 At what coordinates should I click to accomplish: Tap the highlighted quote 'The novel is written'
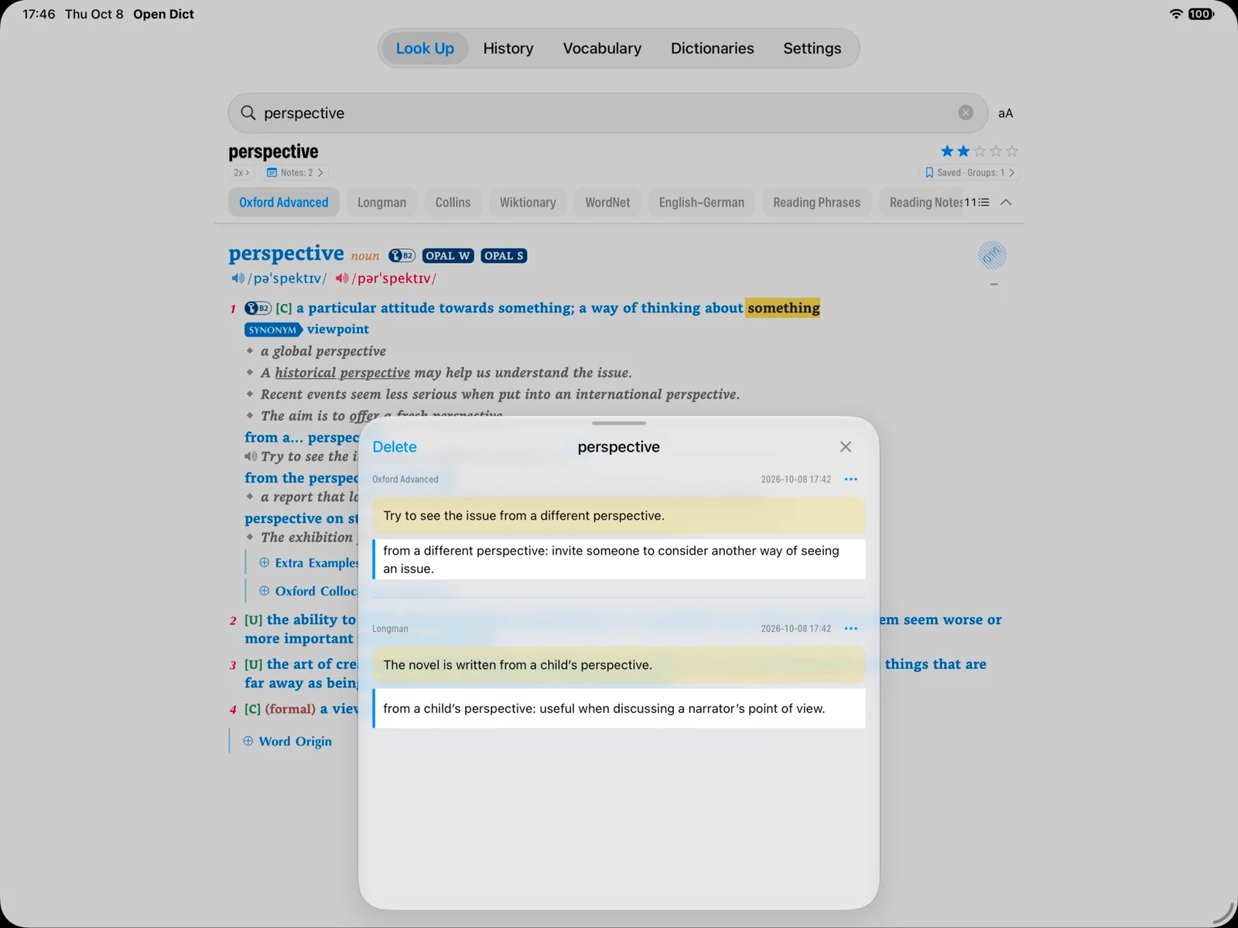618,665
